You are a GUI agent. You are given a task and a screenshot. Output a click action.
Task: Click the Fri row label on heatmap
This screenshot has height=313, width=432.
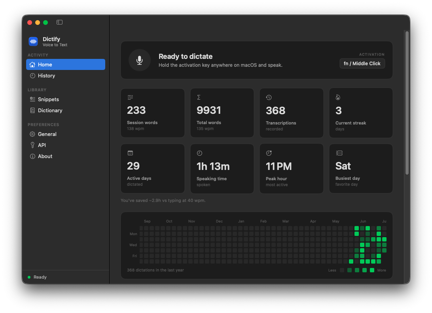135,256
